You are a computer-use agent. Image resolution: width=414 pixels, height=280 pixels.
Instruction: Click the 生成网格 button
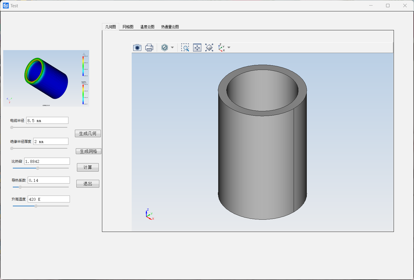(x=89, y=151)
